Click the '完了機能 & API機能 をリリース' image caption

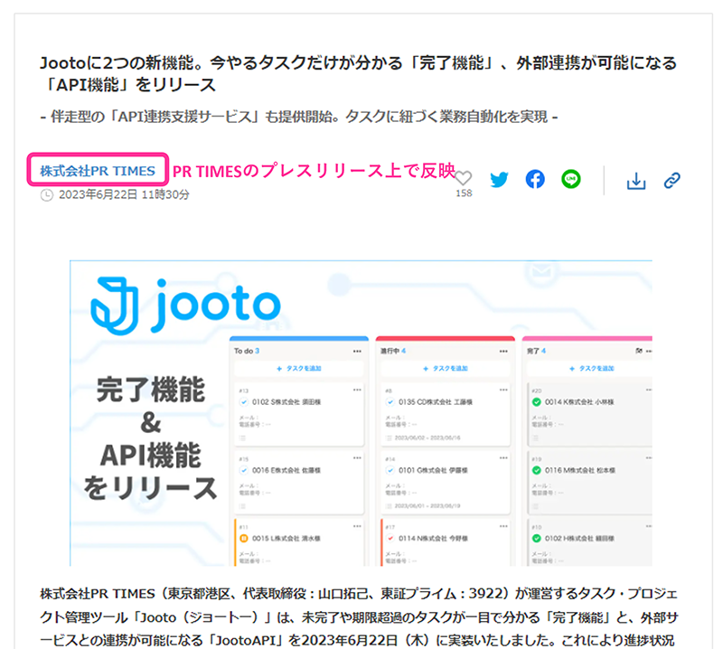point(150,438)
